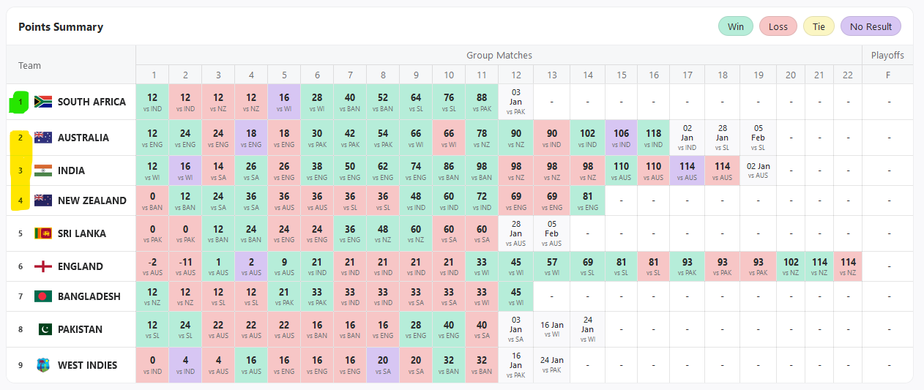Click the South Africa flag icon

(43, 102)
